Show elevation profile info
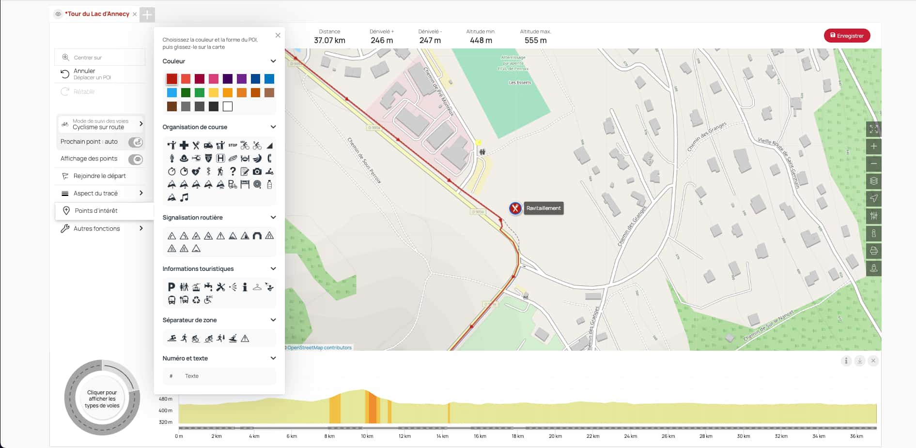Image resolution: width=916 pixels, height=448 pixels. [x=846, y=360]
